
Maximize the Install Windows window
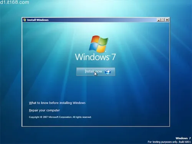tap(163, 20)
